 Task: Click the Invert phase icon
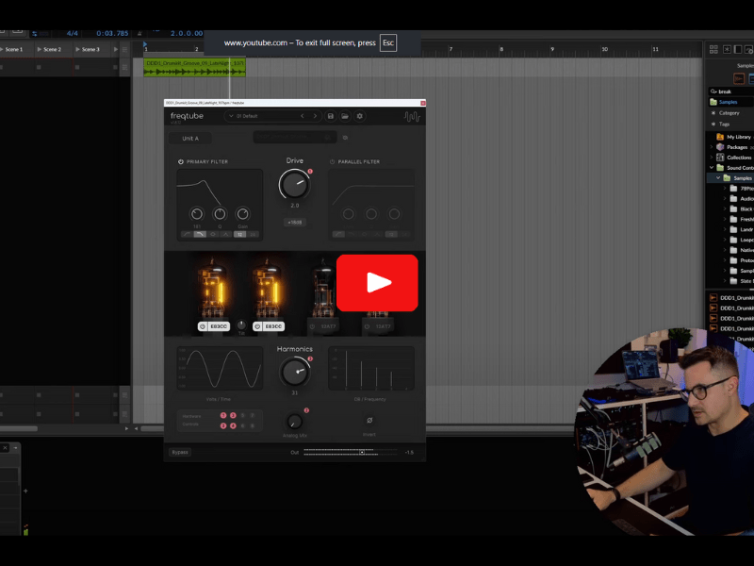pyautogui.click(x=369, y=420)
